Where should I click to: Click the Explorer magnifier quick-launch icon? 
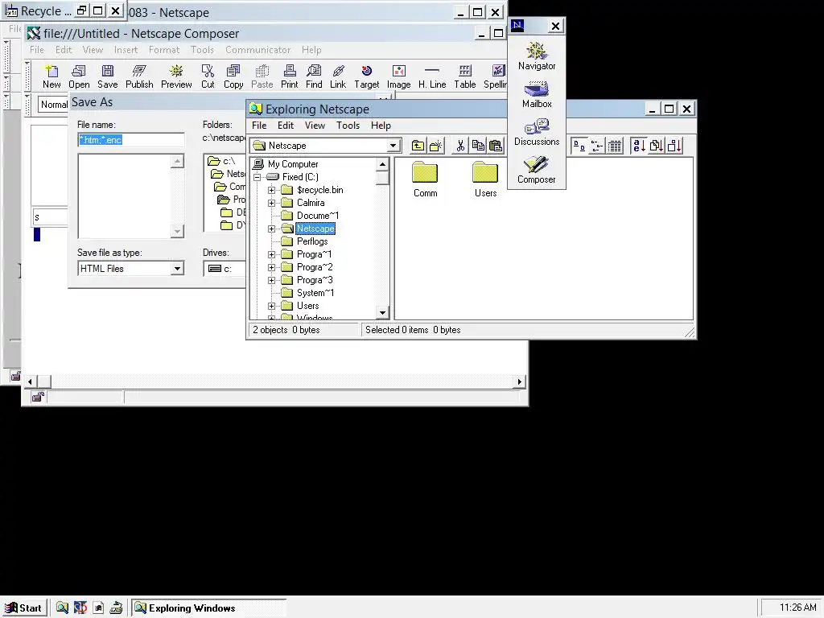62,608
